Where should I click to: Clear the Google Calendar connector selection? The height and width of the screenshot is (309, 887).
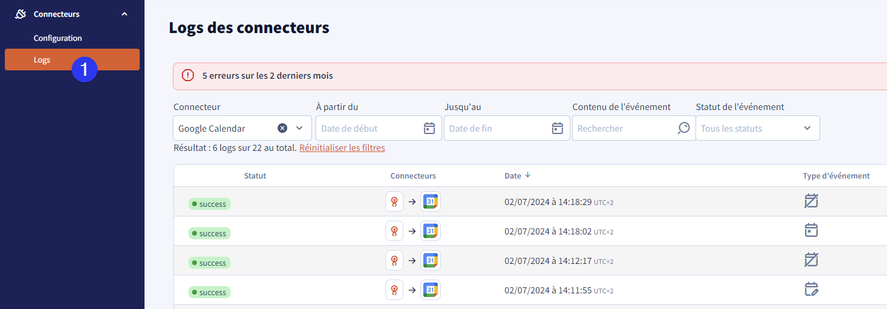click(x=282, y=128)
